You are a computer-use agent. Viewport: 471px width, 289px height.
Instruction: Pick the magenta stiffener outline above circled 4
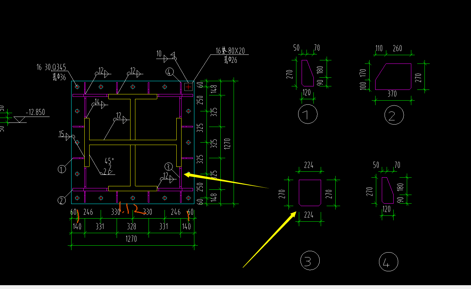click(388, 190)
